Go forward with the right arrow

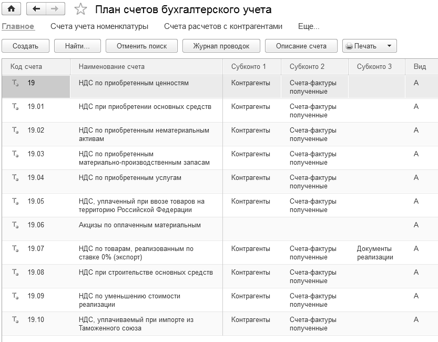tap(55, 9)
